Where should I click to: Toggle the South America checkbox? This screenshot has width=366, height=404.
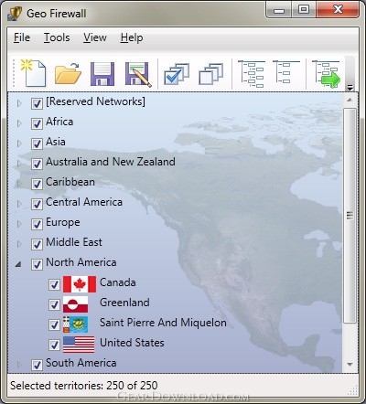pyautogui.click(x=37, y=365)
